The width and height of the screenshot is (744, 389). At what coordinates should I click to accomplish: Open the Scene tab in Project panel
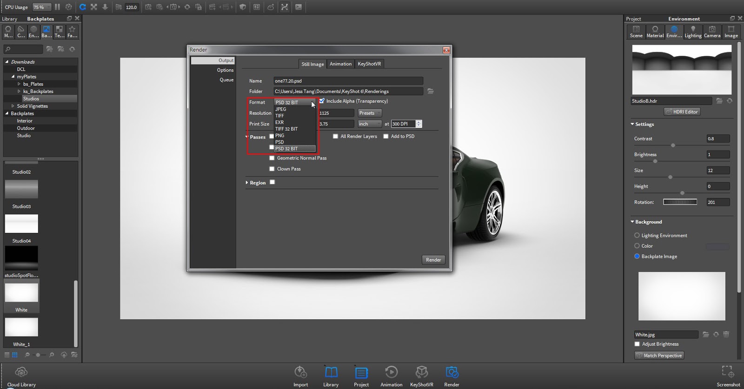[636, 32]
